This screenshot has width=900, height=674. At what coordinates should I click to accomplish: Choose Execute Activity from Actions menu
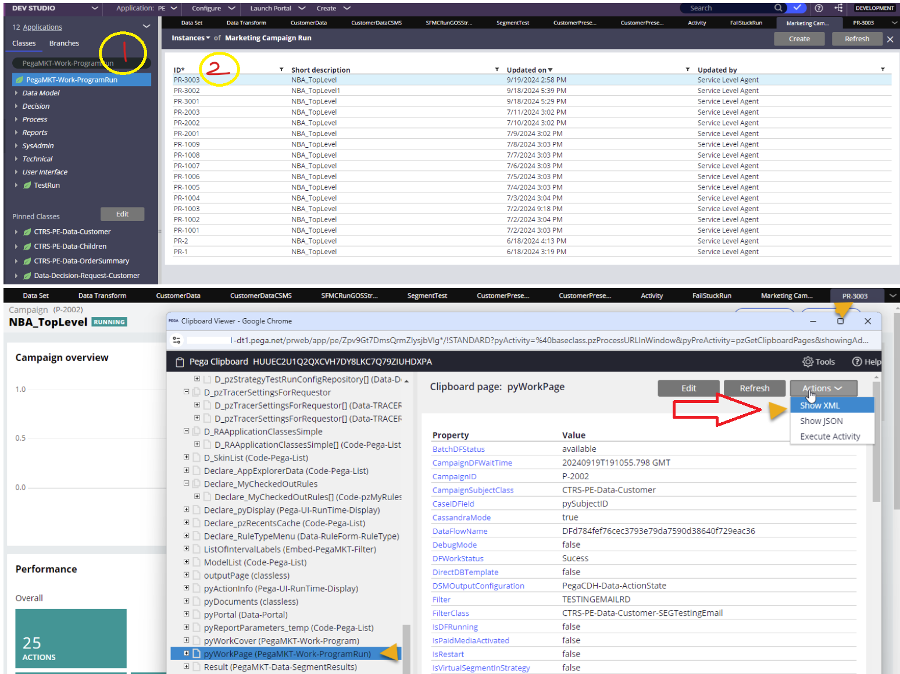coord(832,437)
